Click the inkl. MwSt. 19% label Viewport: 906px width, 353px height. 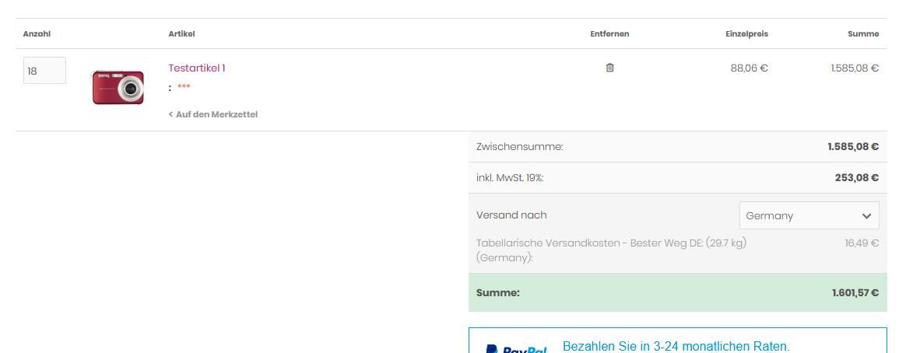tap(510, 177)
